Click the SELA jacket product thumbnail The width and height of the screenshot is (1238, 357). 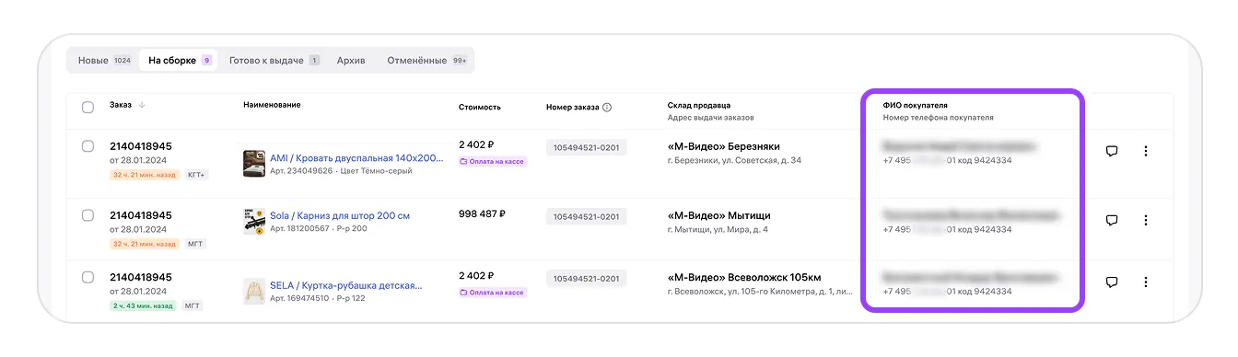[254, 292]
